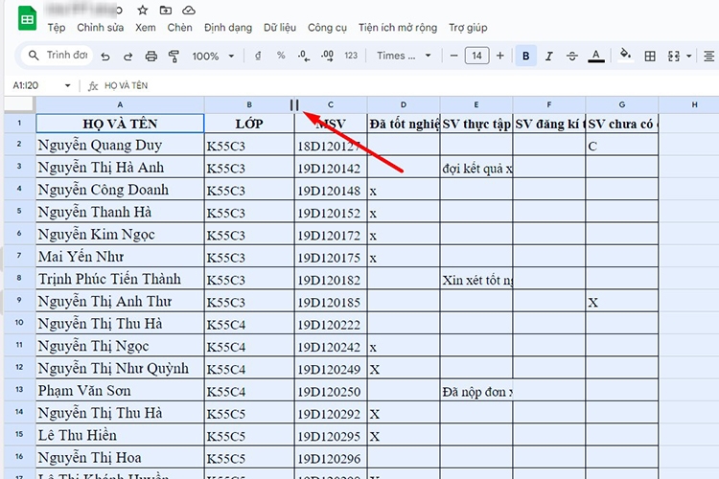The width and height of the screenshot is (719, 479).
Task: Print the spreadsheet
Action: click(151, 56)
